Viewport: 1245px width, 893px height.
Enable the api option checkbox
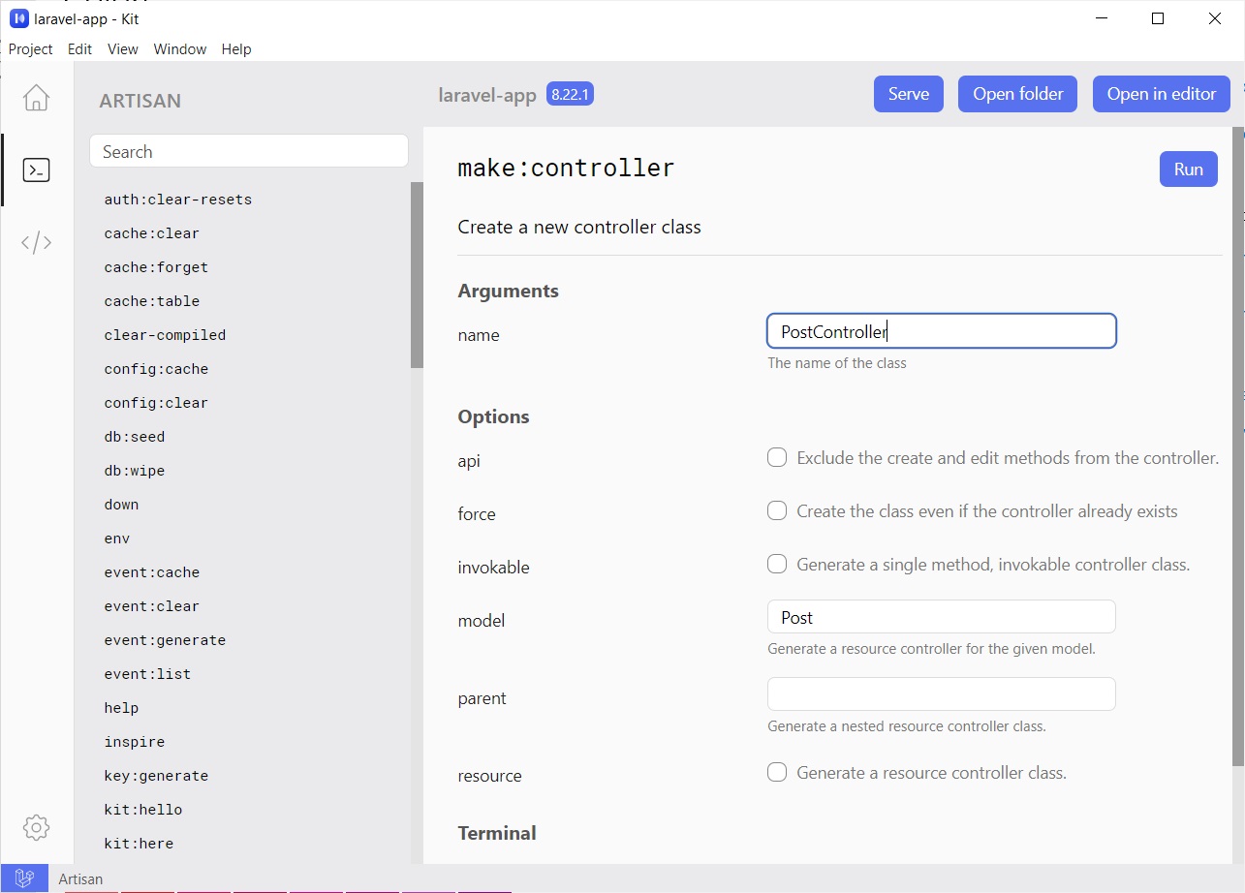click(x=777, y=457)
